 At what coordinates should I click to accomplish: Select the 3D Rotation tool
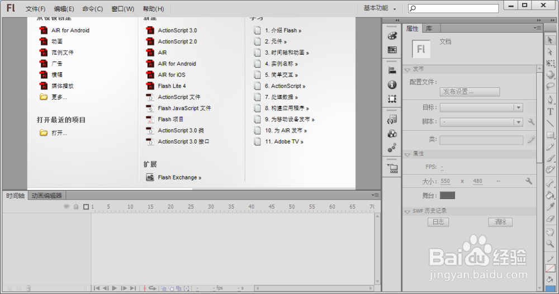coord(550,75)
